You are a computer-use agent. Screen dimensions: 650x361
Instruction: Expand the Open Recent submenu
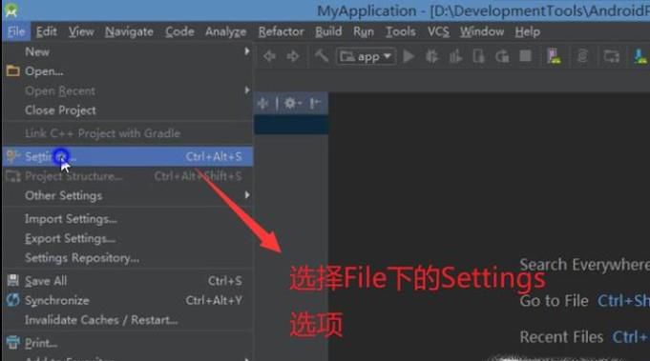coord(128,90)
